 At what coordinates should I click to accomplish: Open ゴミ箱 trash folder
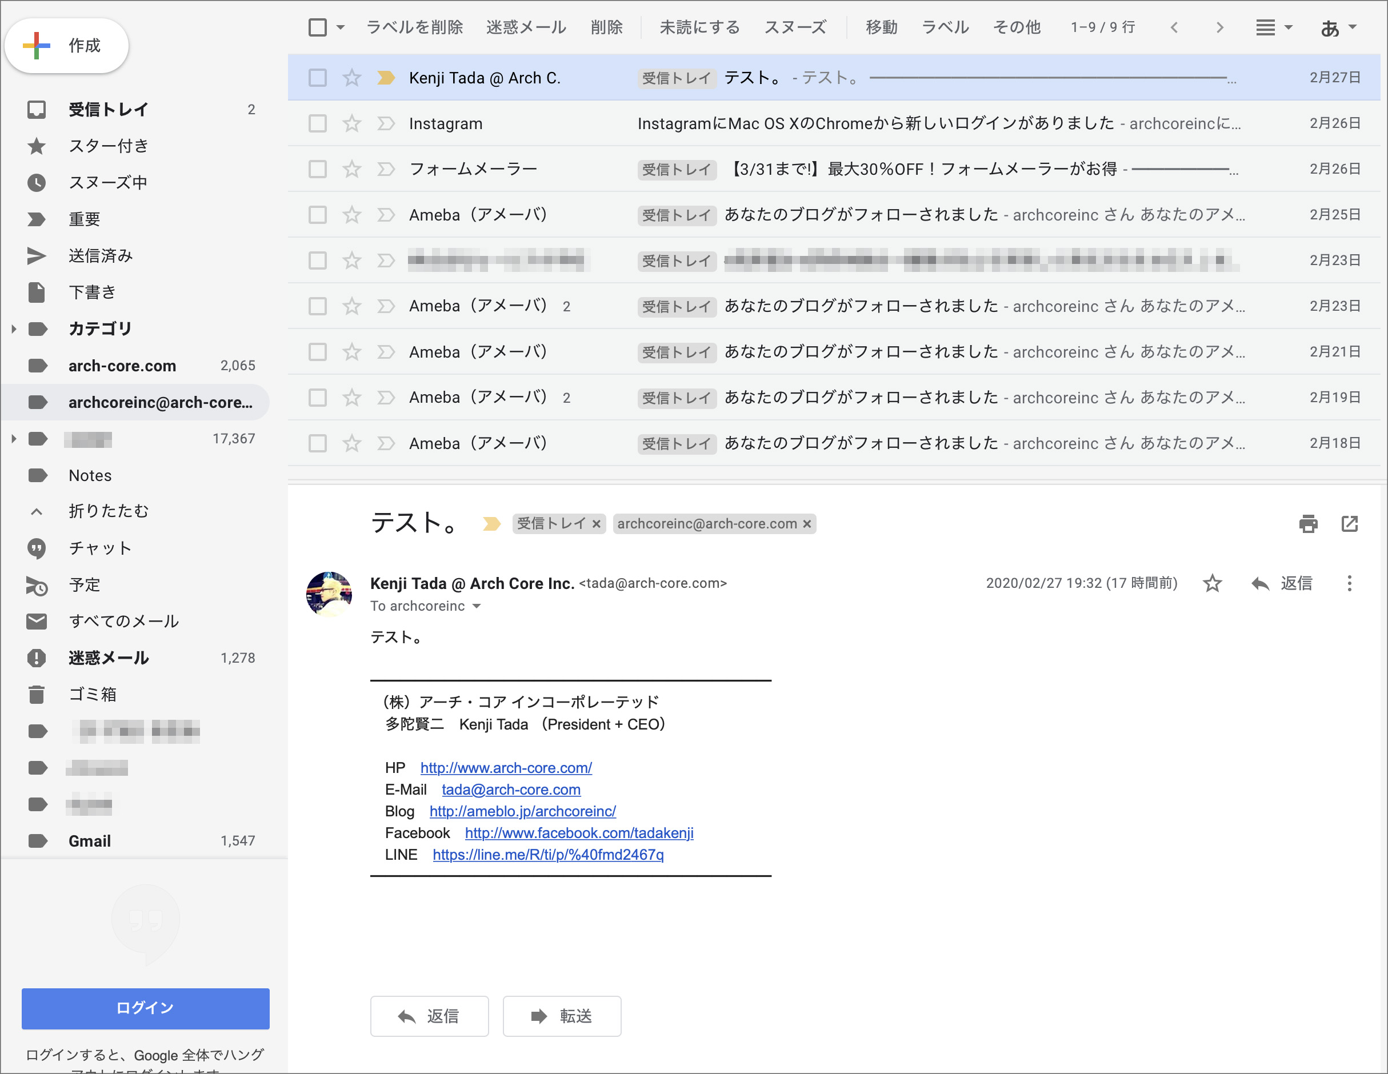[92, 694]
